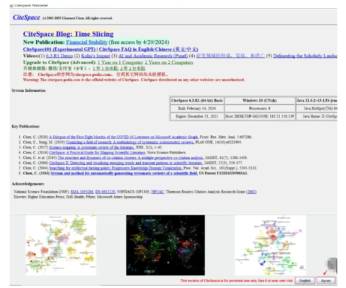Click the Built: February 14, 2024 cell
This screenshot has width=346, height=288.
197,108
